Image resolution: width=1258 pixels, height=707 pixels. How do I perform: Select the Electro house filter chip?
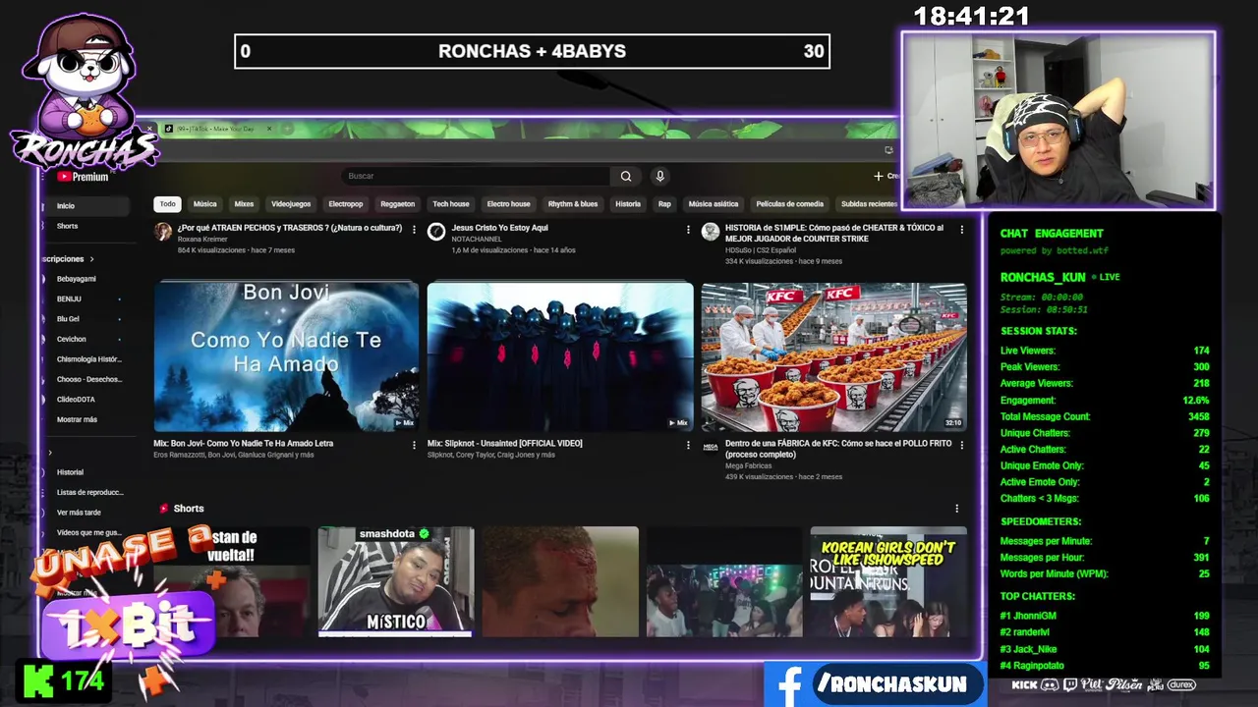coord(508,204)
